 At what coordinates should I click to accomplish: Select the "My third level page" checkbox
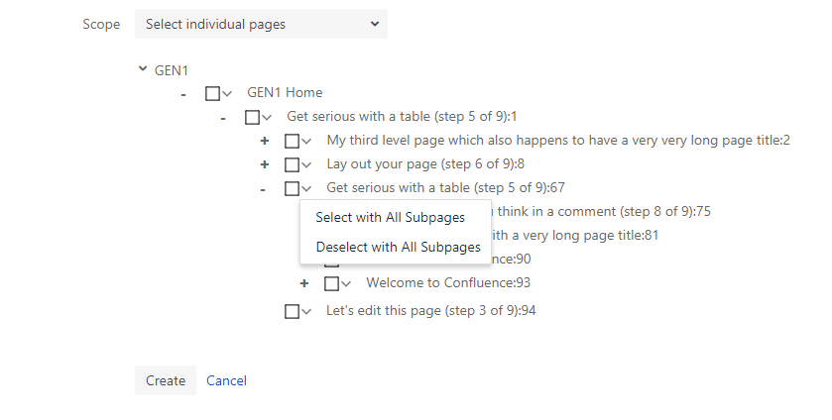292,141
